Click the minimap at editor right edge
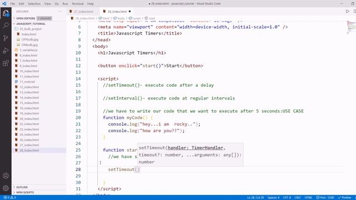Screen dimensions: 356x200 (x=351, y=27)
